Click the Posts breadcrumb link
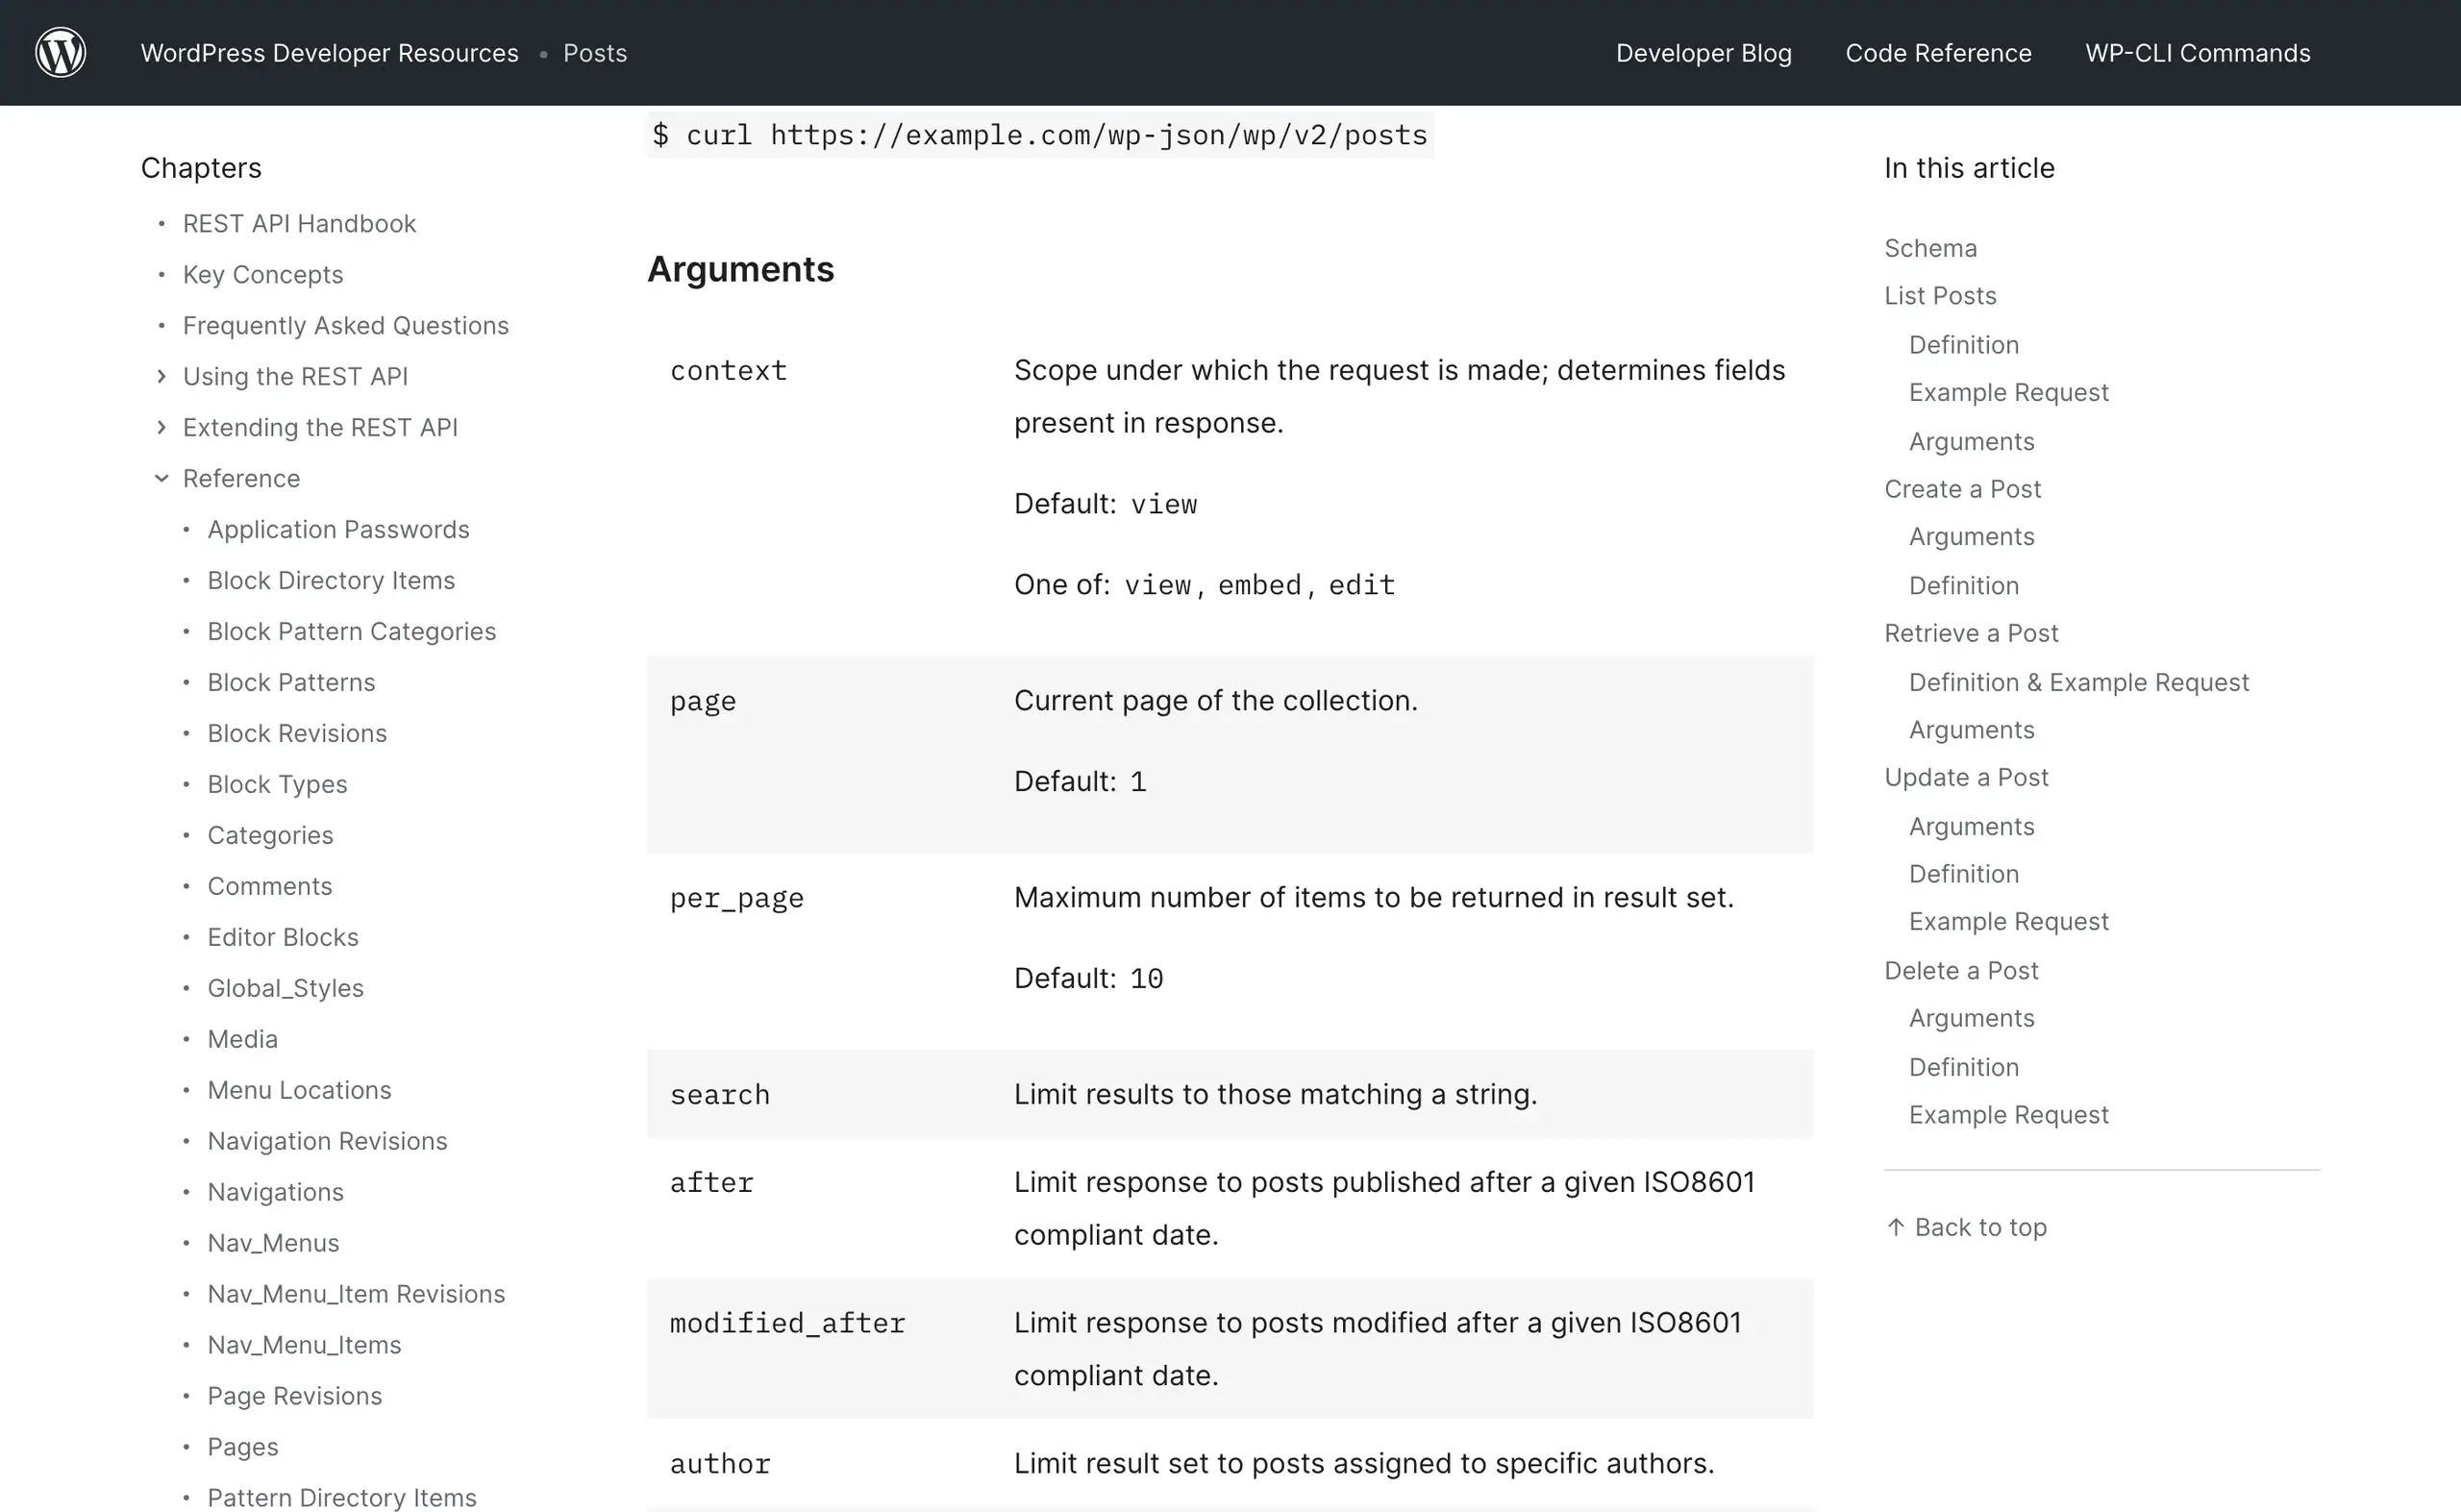The image size is (2461, 1512). (x=595, y=53)
